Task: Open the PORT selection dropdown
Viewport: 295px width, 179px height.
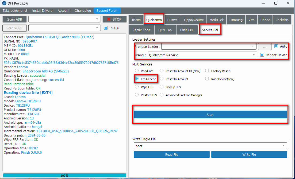Action: point(64,28)
